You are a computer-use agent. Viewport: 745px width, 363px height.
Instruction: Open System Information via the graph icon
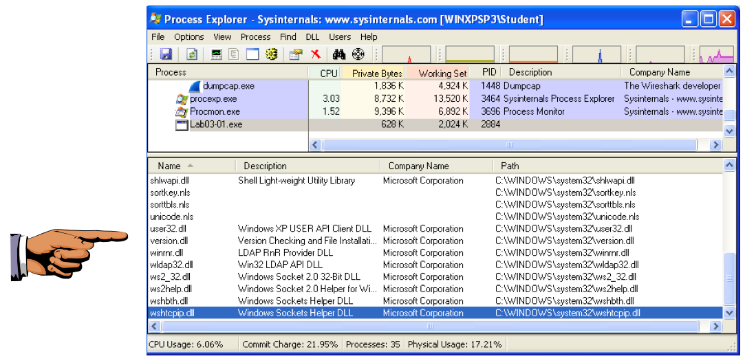coord(216,54)
